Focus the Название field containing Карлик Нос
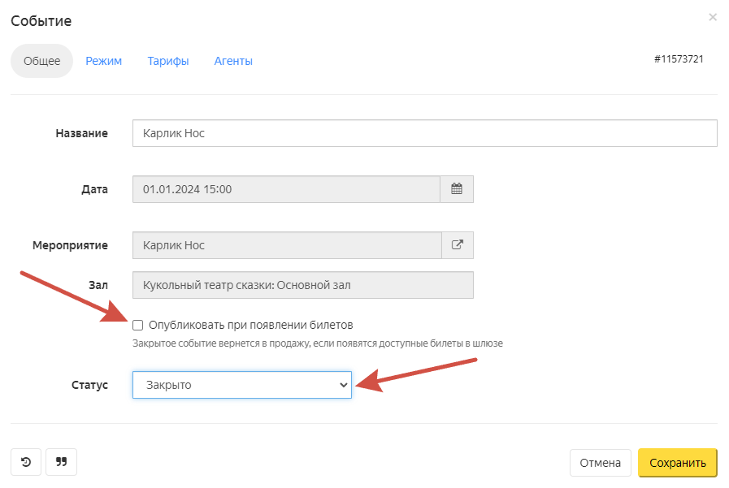 coord(424,133)
